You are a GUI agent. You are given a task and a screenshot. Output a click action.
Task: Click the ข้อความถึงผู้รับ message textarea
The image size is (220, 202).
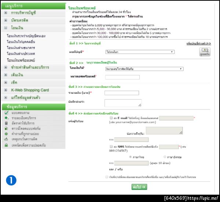tap(164, 131)
